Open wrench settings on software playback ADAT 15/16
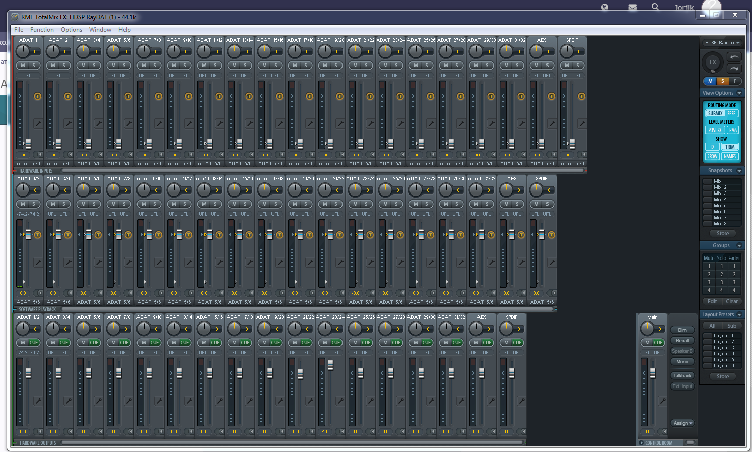Viewport: 752px width, 452px height. pyautogui.click(x=249, y=262)
